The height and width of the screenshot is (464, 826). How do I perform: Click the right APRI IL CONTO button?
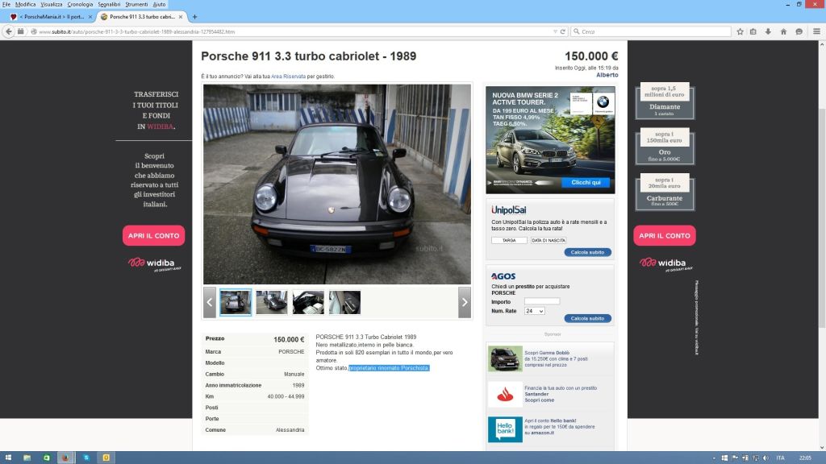click(665, 236)
